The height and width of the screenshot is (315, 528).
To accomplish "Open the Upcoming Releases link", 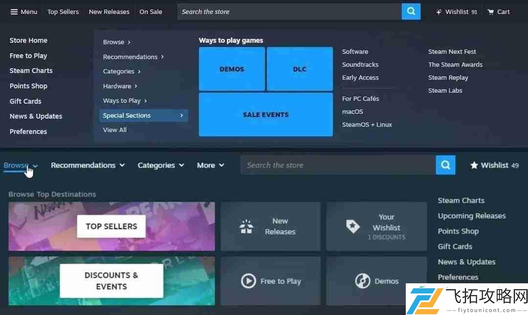I will [472, 216].
